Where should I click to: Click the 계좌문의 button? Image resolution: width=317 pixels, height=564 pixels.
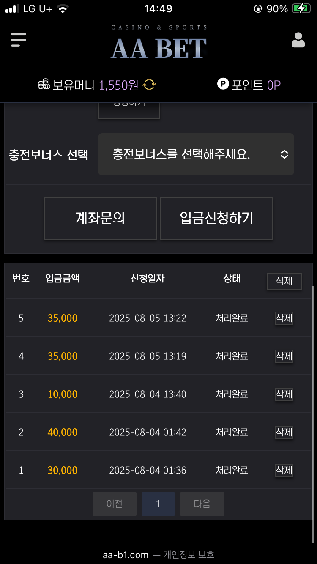tap(100, 219)
